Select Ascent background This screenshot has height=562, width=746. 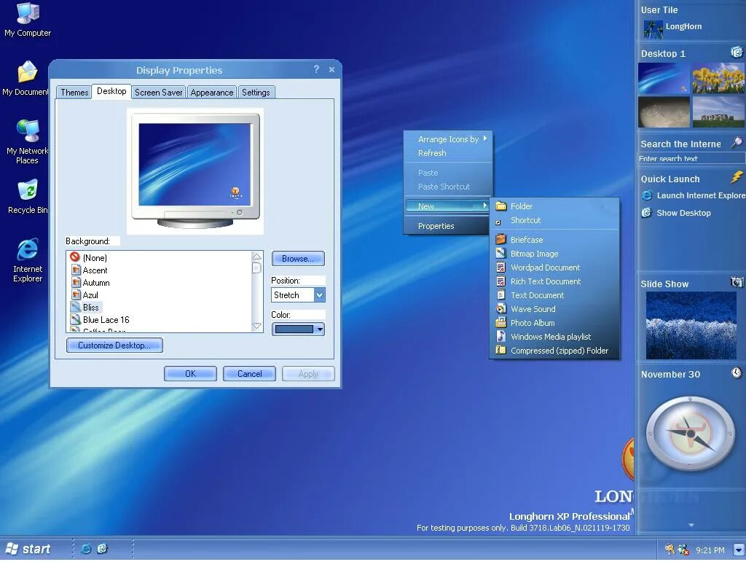coord(90,270)
